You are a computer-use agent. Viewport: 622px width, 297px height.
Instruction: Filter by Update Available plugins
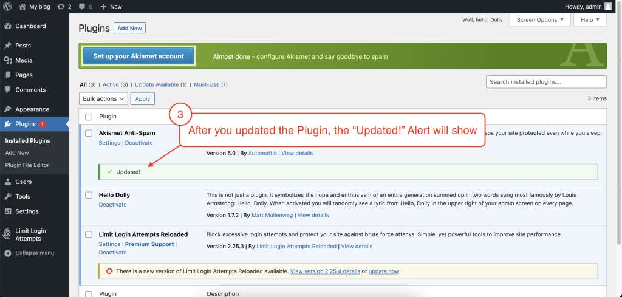click(157, 84)
